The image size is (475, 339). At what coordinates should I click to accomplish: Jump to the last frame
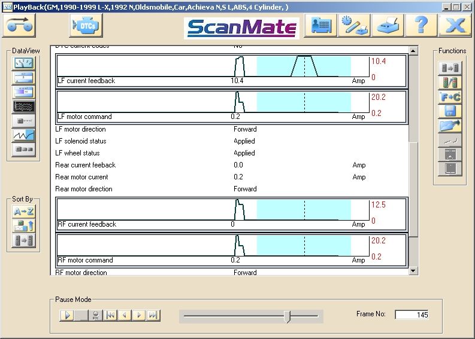153,316
